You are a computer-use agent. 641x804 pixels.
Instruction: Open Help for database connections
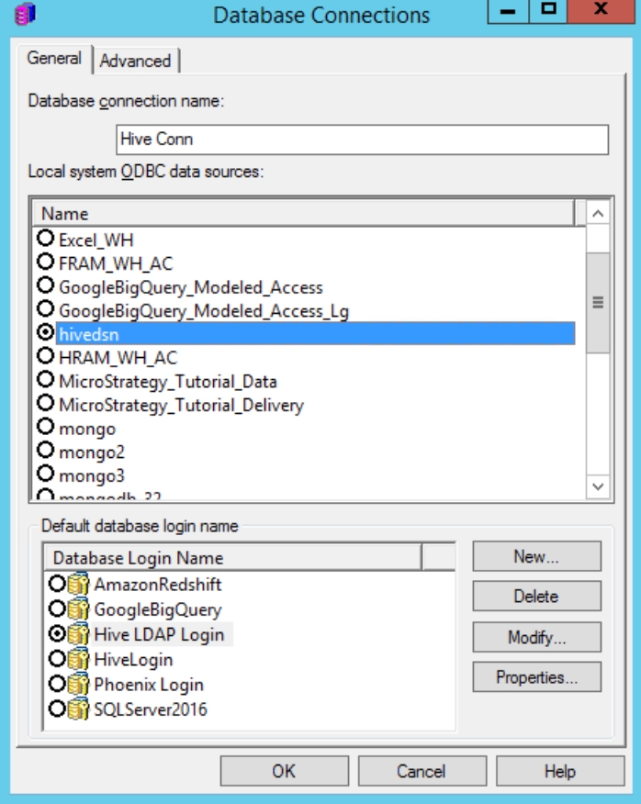point(560,771)
